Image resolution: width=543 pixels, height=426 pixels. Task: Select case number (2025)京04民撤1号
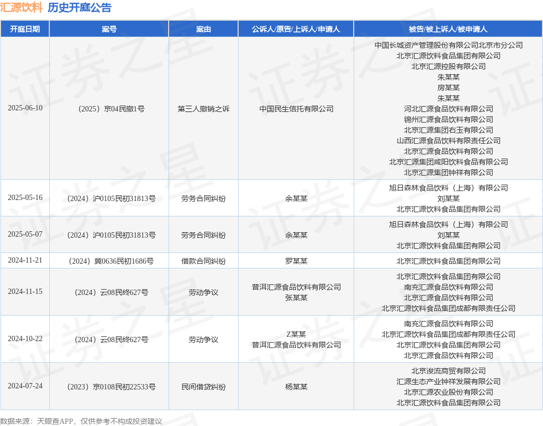(x=109, y=109)
